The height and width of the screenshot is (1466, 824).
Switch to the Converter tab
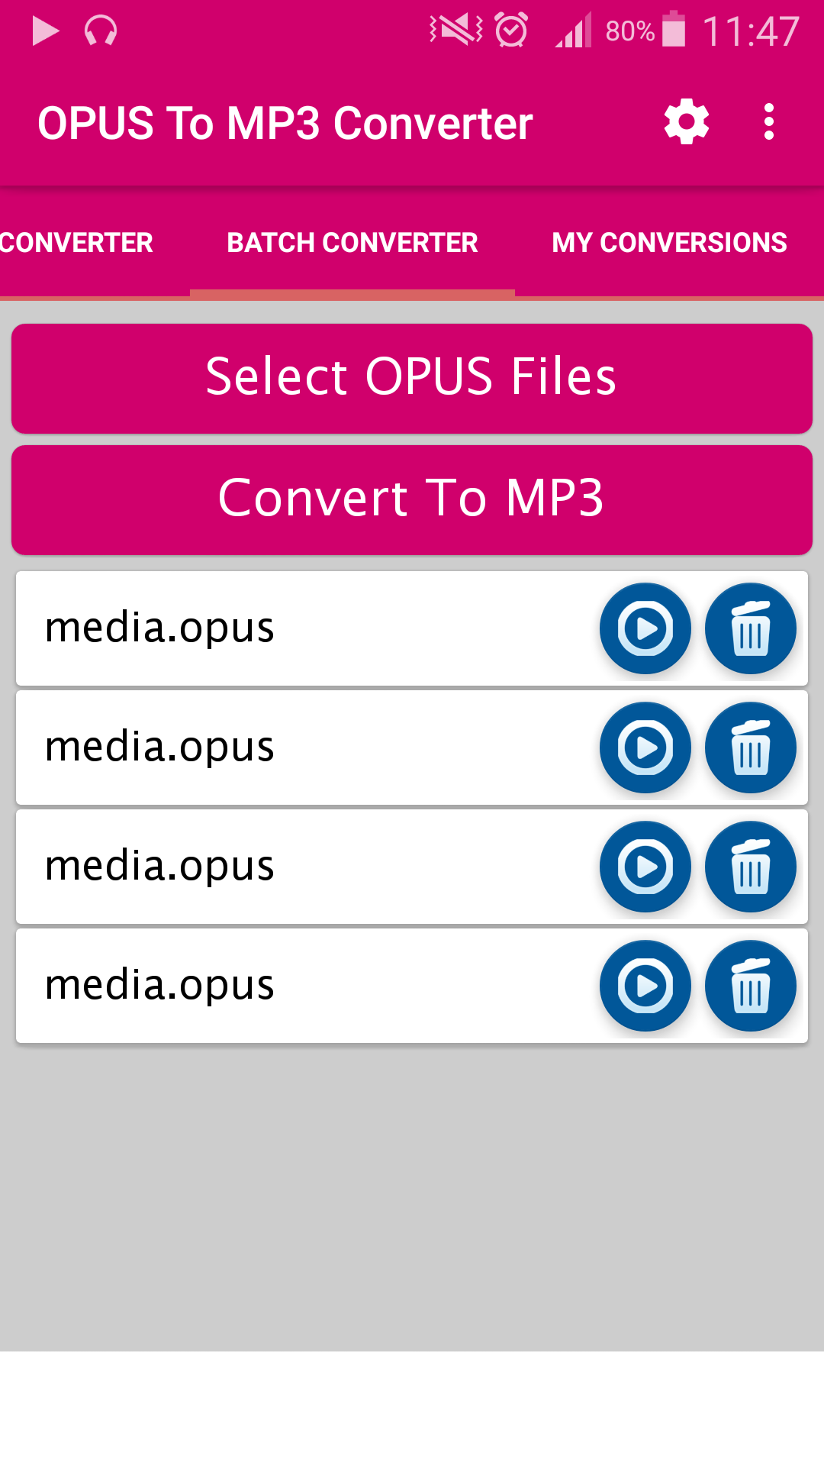pyautogui.click(x=76, y=243)
